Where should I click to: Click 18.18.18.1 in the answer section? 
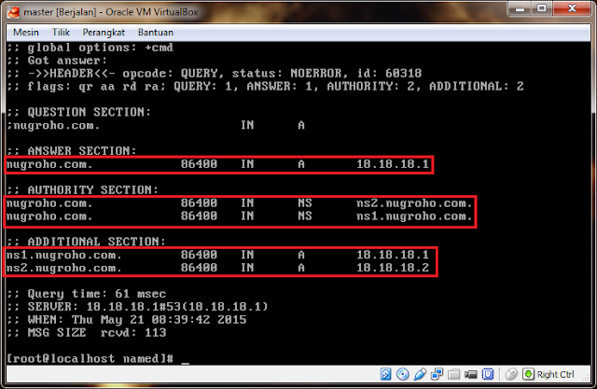tap(393, 164)
